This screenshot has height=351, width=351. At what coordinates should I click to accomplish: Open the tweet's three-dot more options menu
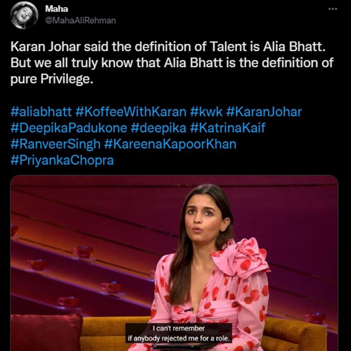(333, 9)
